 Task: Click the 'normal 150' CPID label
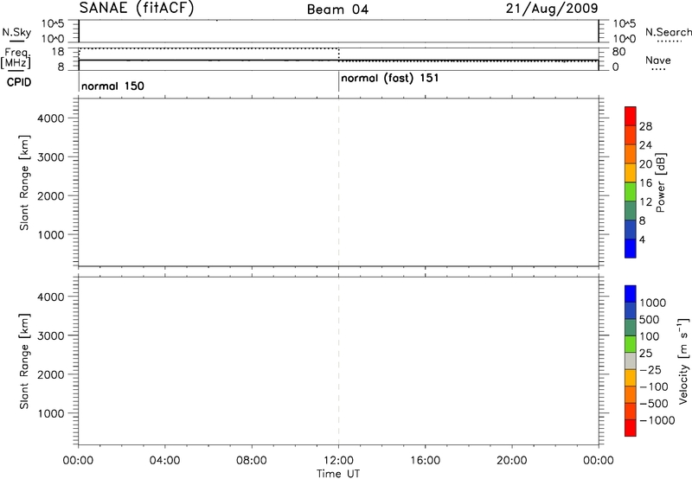pyautogui.click(x=112, y=86)
